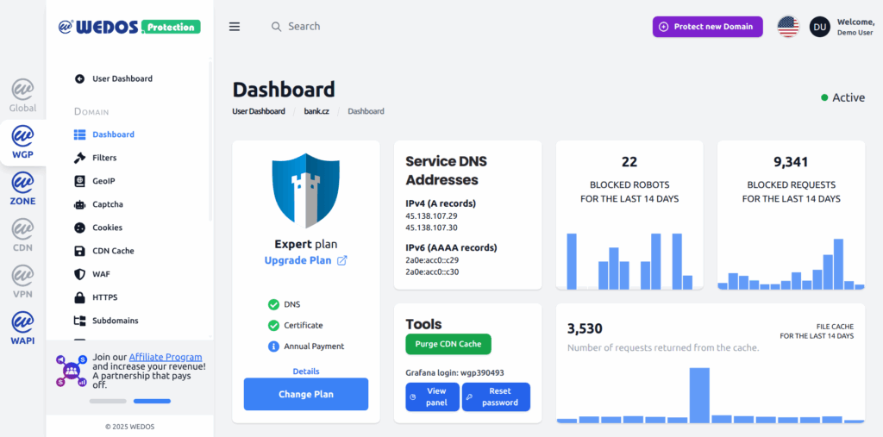Click the affiliate program illustration icon
Image resolution: width=883 pixels, height=437 pixels.
[x=72, y=371]
